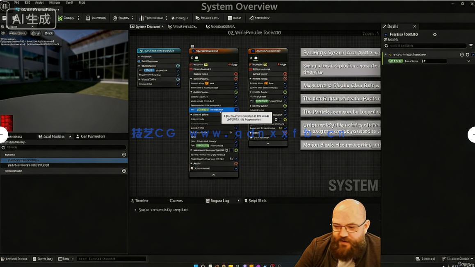Click the Script Stats panel icon
The height and width of the screenshot is (267, 475).
point(246,201)
